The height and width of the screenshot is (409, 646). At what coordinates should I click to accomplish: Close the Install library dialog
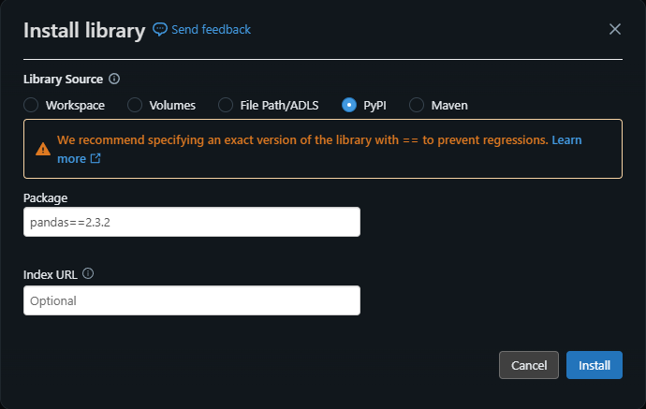615,29
